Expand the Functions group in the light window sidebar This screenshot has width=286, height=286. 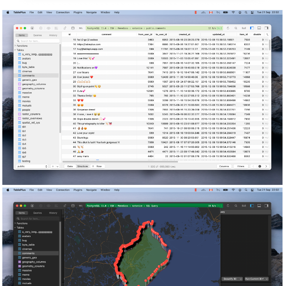15,46
